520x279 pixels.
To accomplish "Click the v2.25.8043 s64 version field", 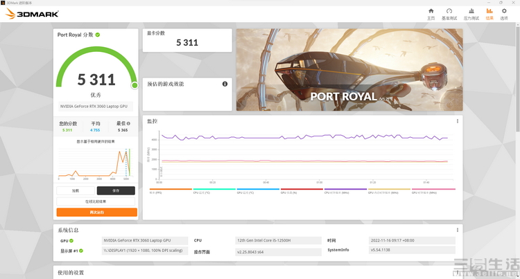I will tap(278, 252).
